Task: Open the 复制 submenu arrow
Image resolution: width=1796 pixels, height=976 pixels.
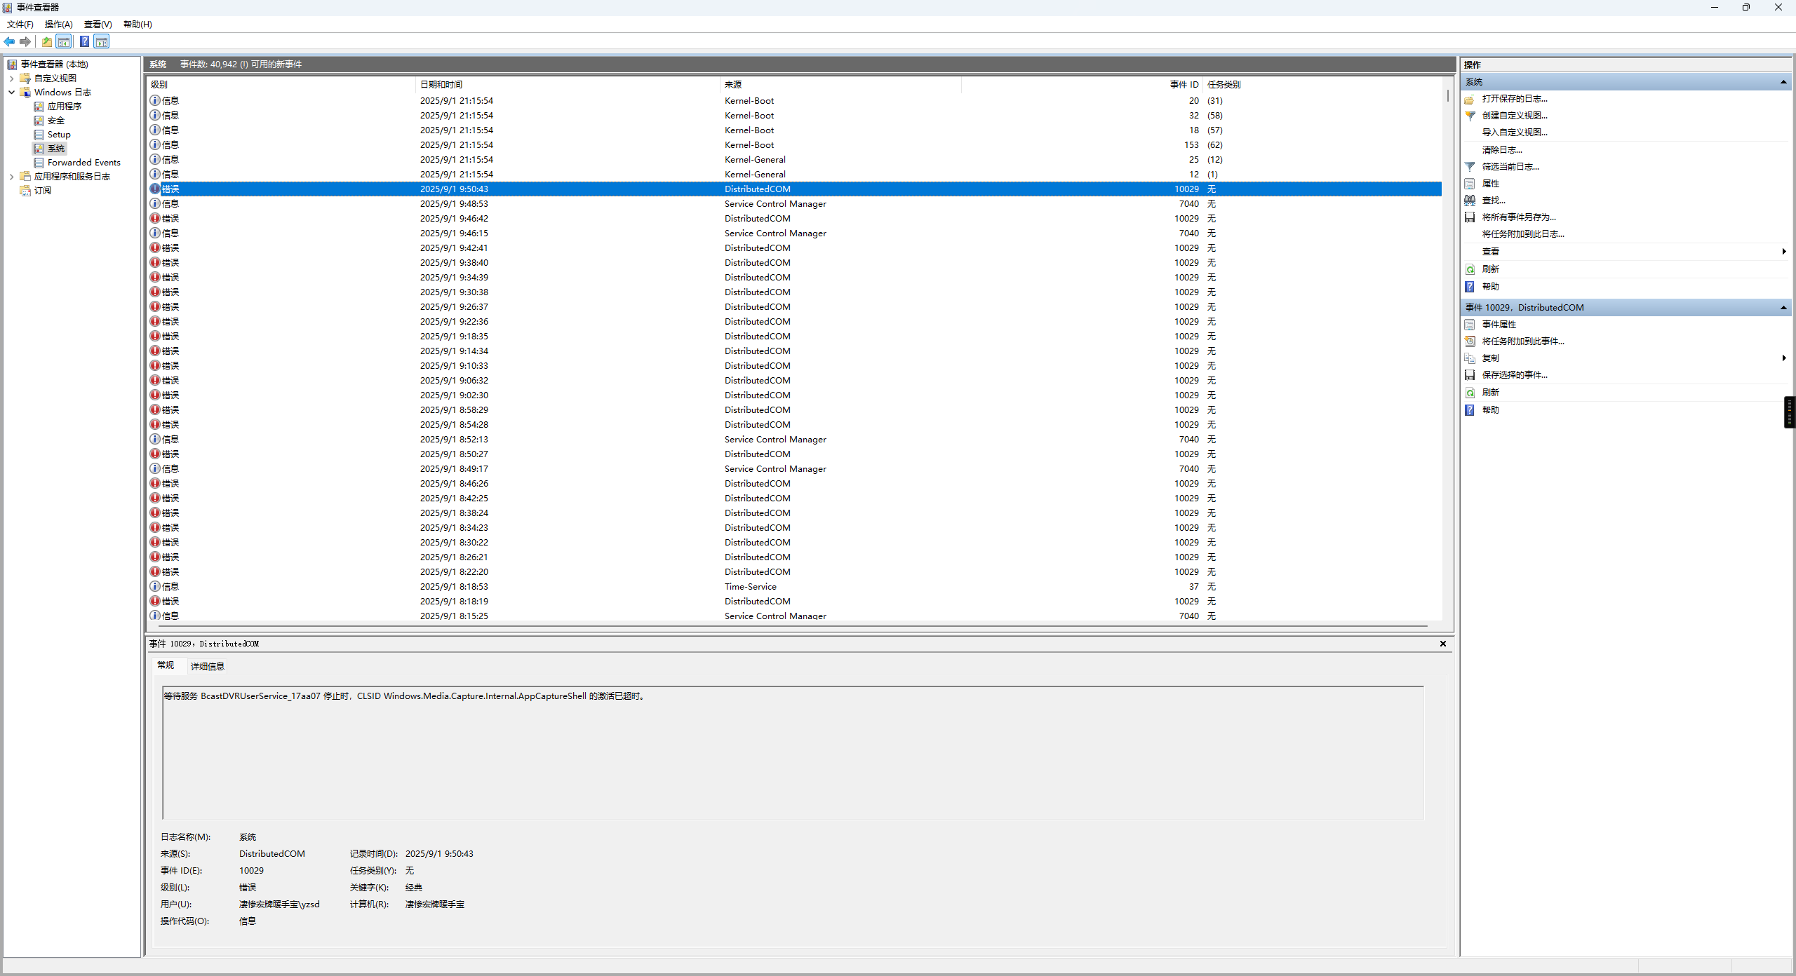Action: click(1783, 358)
